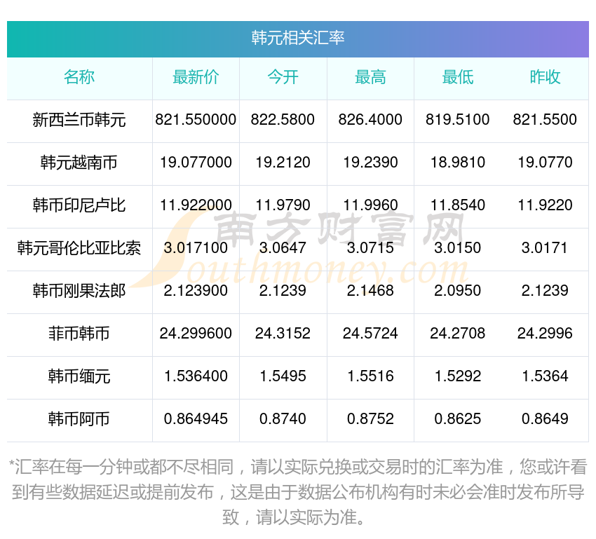596x539 pixels.
Task: Click low value 18.9810
Action: [458, 163]
